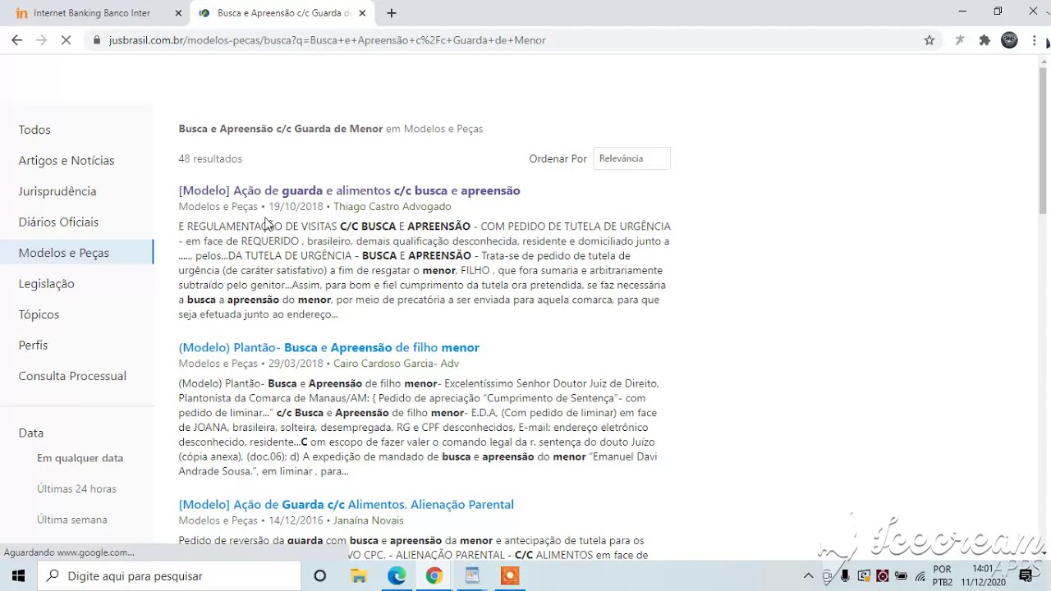Select Todos in sidebar
This screenshot has width=1051, height=591.
pos(34,130)
